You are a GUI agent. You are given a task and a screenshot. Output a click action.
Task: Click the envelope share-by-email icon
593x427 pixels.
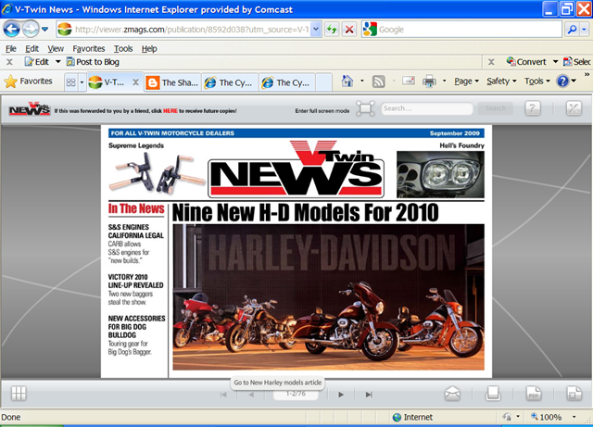452,394
